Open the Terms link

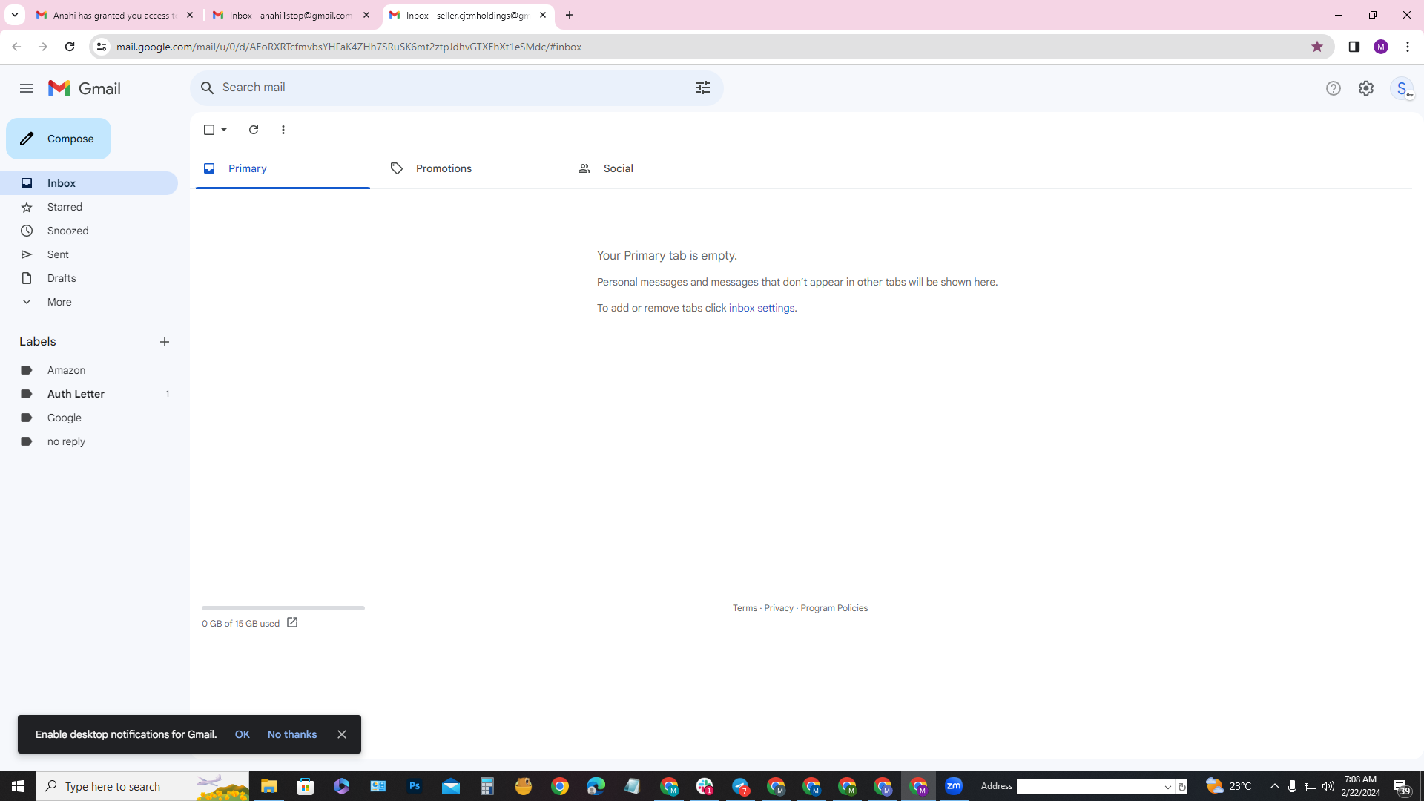[x=745, y=608]
